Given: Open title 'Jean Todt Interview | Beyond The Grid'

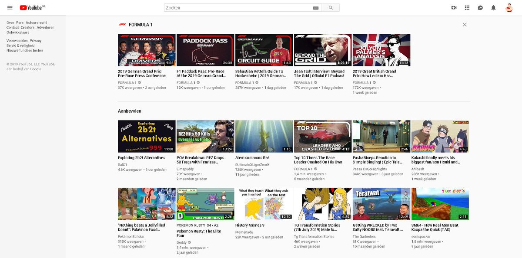Looking at the screenshot, I should [x=319, y=73].
